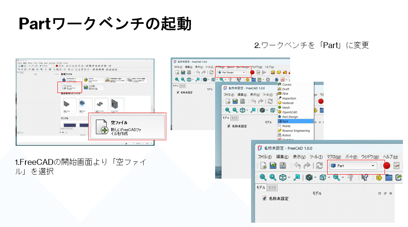Open the Part workbench selector combo box
Screen dimensions: 408x227
pos(353,166)
